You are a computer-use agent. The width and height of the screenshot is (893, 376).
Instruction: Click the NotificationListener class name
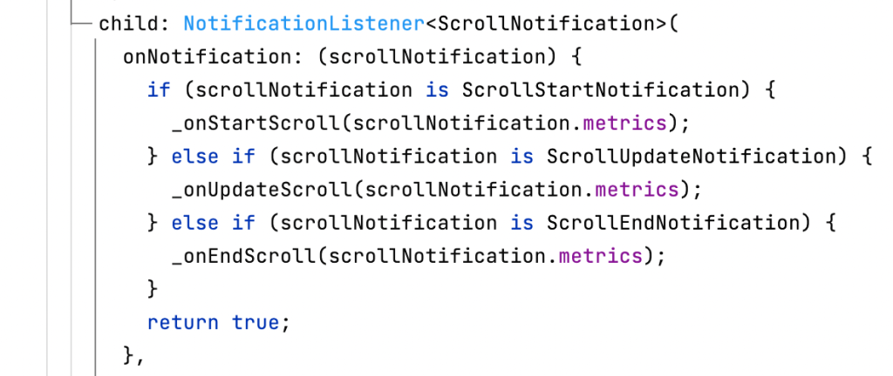tap(304, 23)
